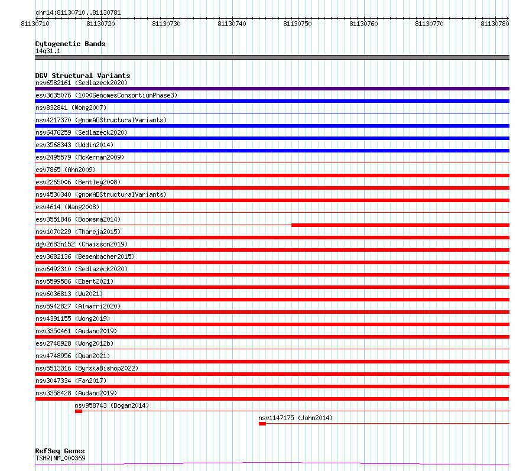The height and width of the screenshot is (471, 526).
Task: Open variant nsv6036813 (Wu2021)
Action: pyautogui.click(x=69, y=294)
